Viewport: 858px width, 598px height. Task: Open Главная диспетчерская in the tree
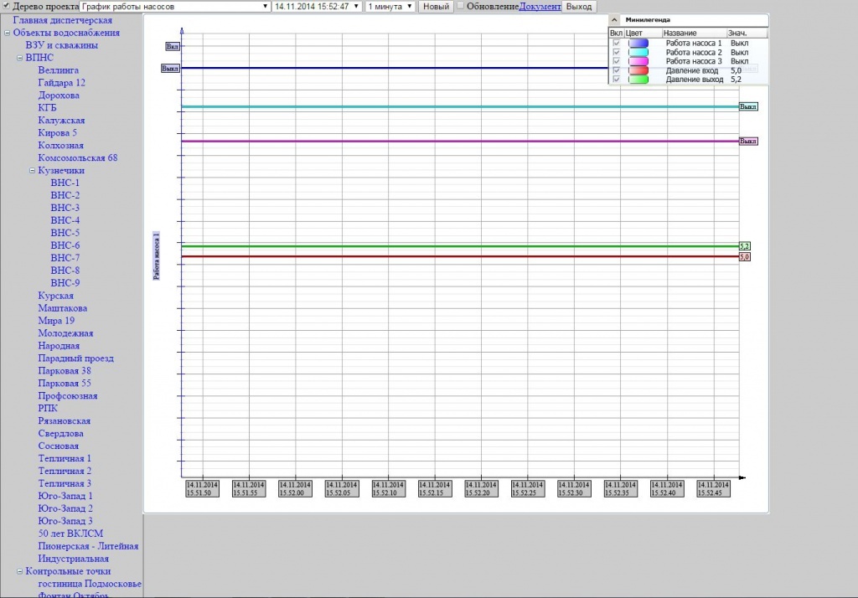click(x=63, y=20)
